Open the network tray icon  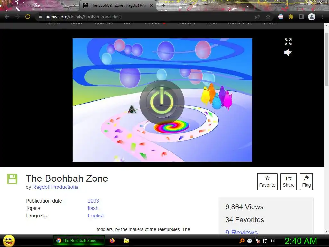pos(265,241)
